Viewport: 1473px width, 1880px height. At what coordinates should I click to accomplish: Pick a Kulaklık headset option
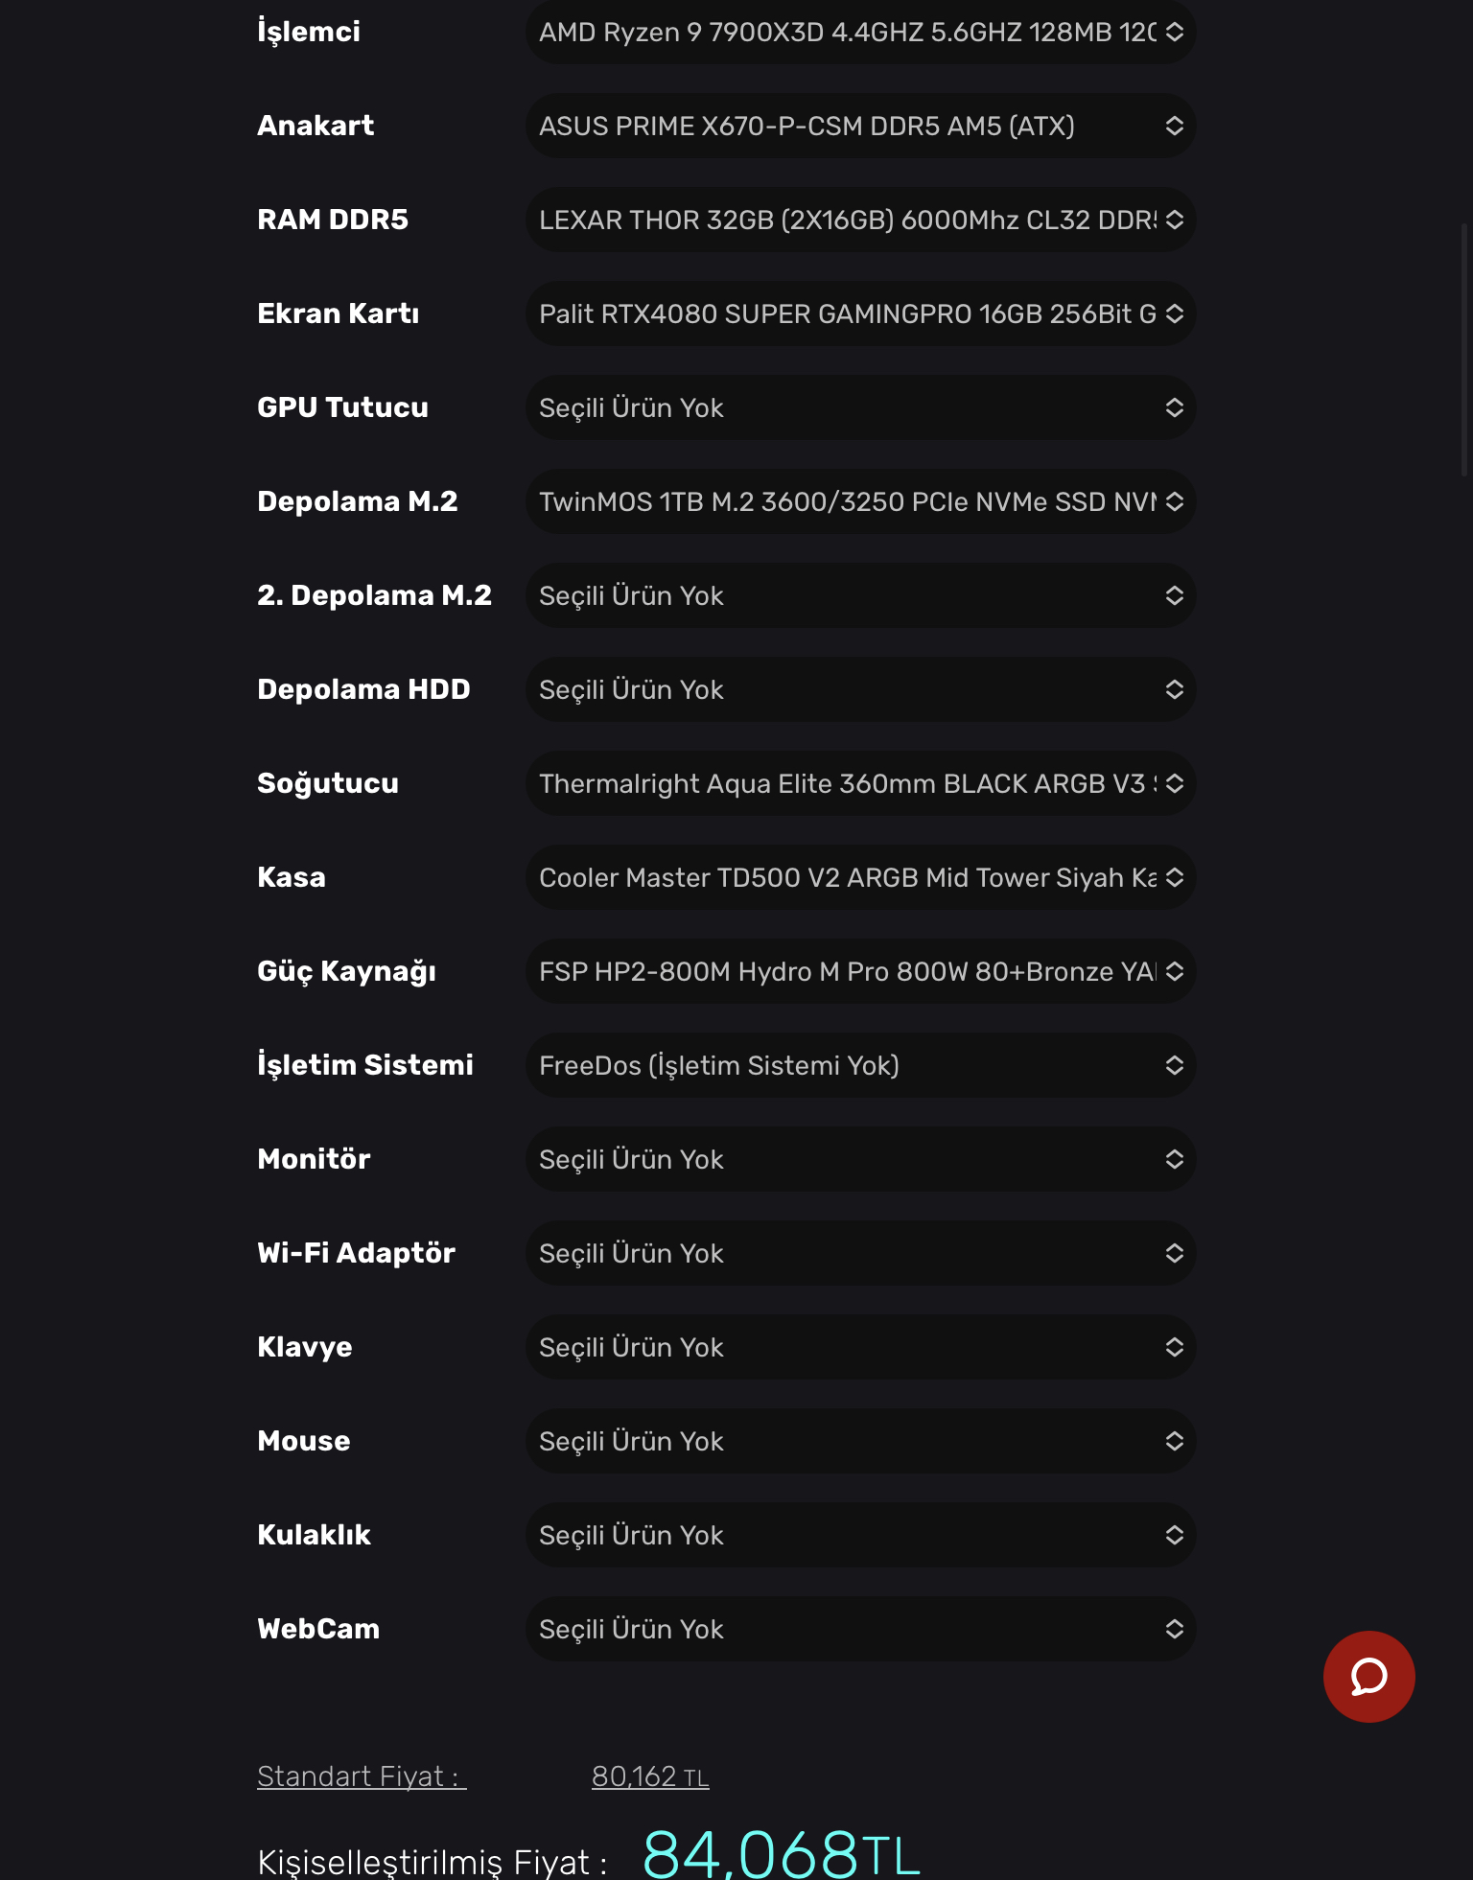point(860,1536)
